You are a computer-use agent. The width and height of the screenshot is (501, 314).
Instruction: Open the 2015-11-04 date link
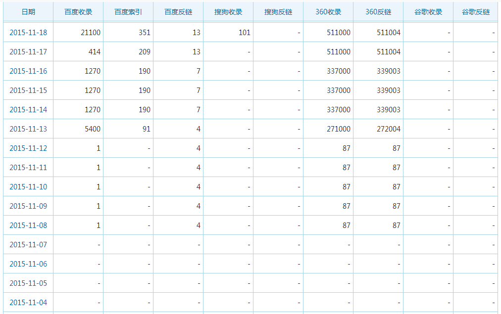pyautogui.click(x=28, y=303)
